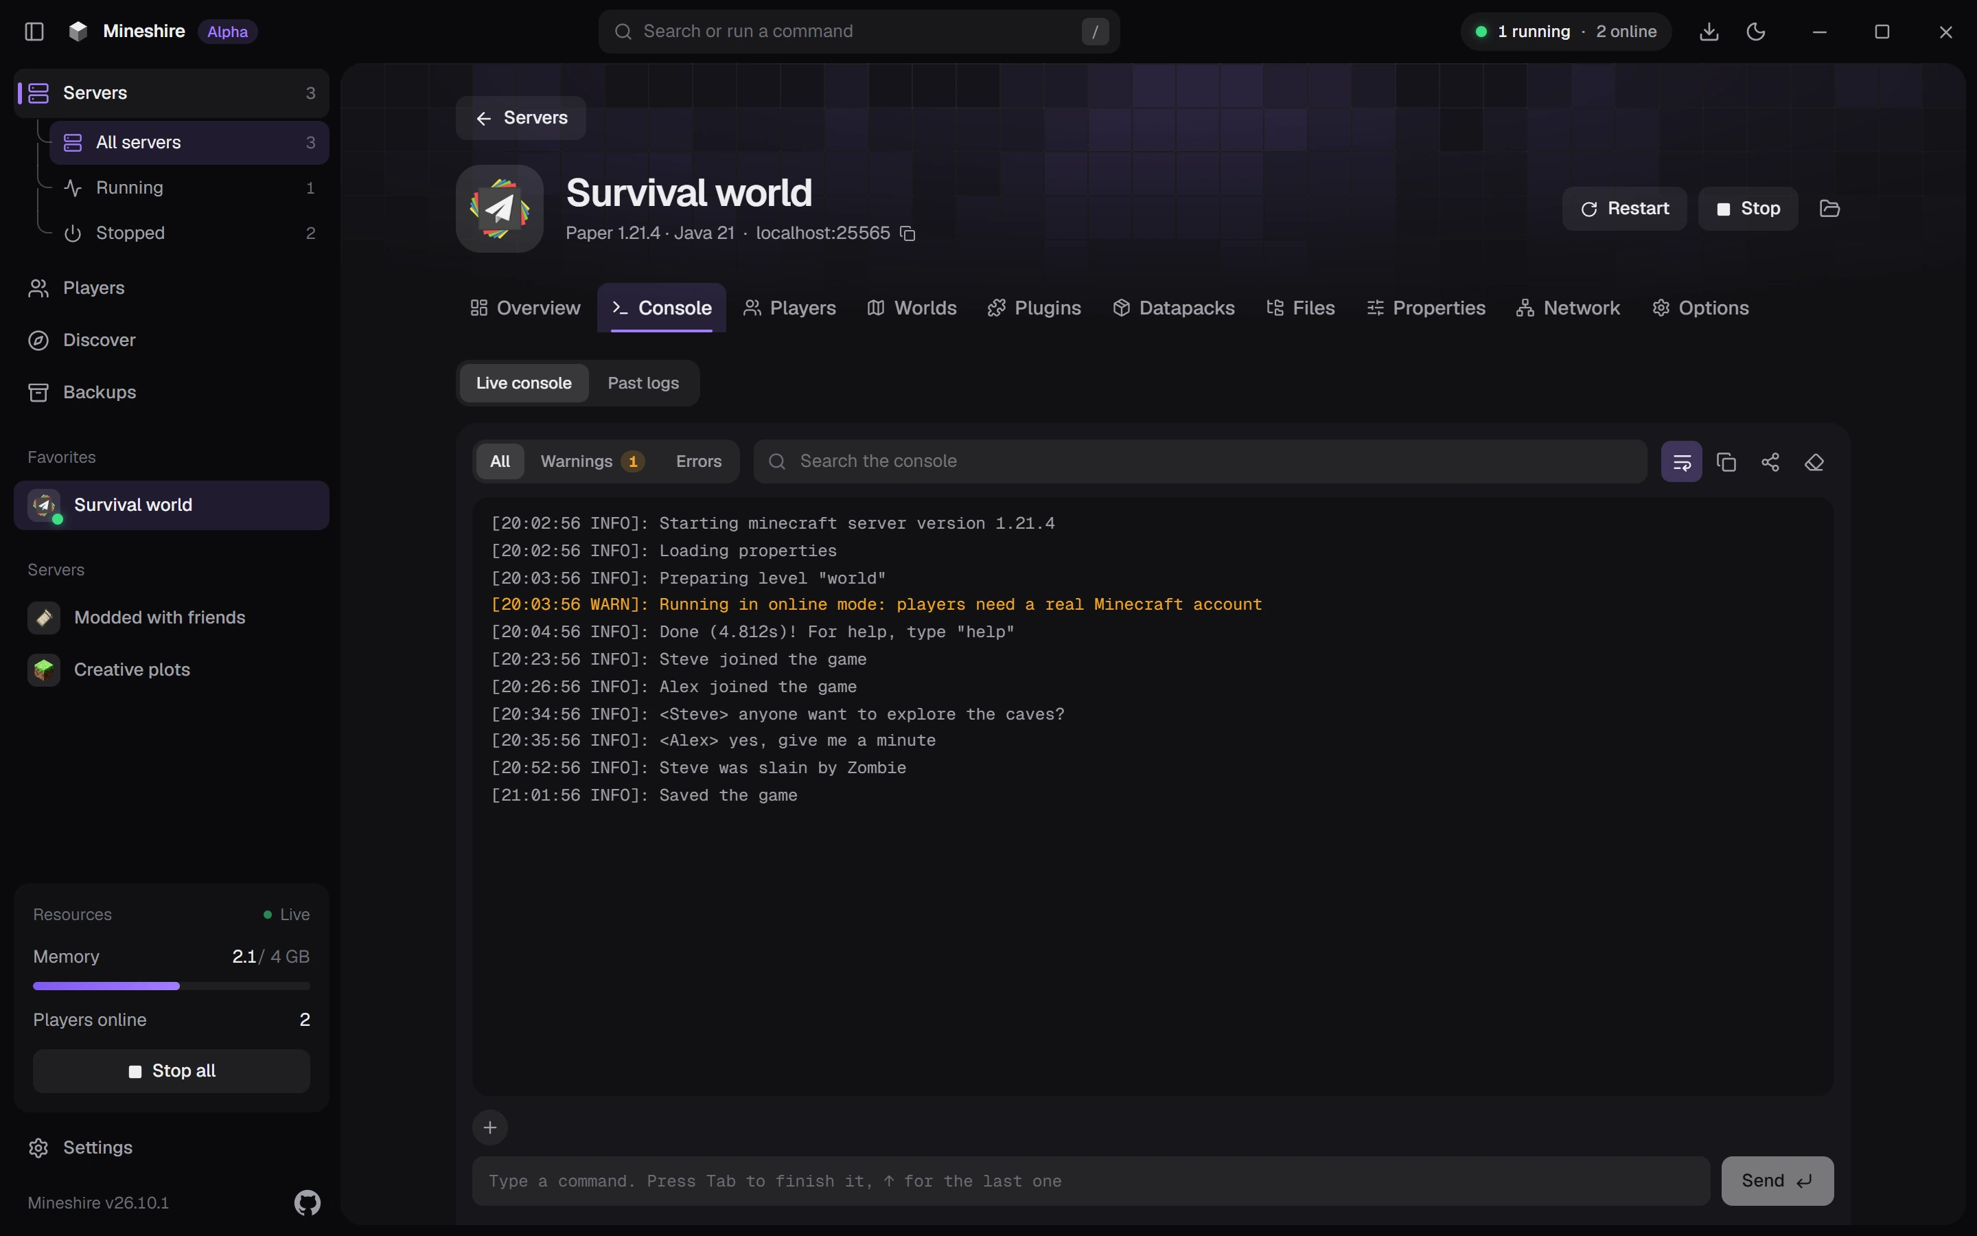Screen dimensions: 1977x1236
Task: Open the Network tab
Action: [1569, 308]
